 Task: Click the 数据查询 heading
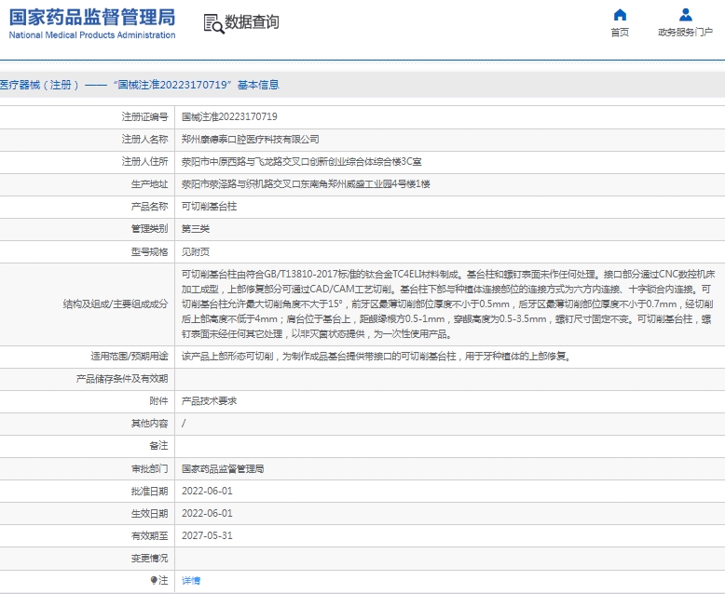pyautogui.click(x=252, y=21)
